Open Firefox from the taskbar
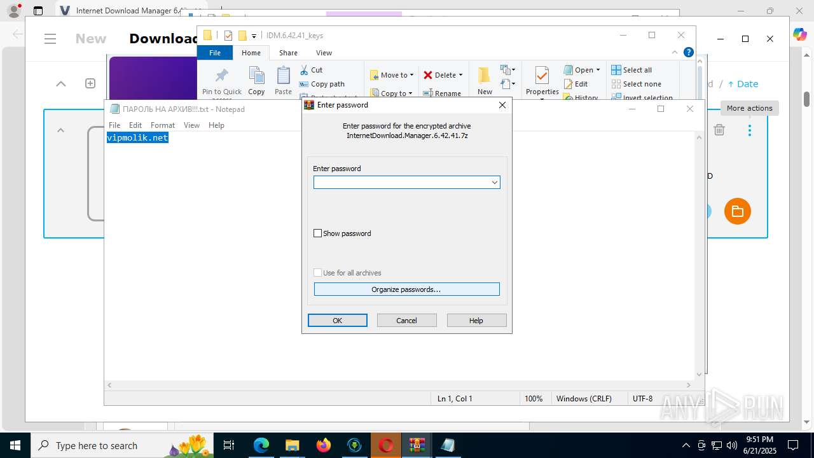This screenshot has width=814, height=458. click(323, 445)
